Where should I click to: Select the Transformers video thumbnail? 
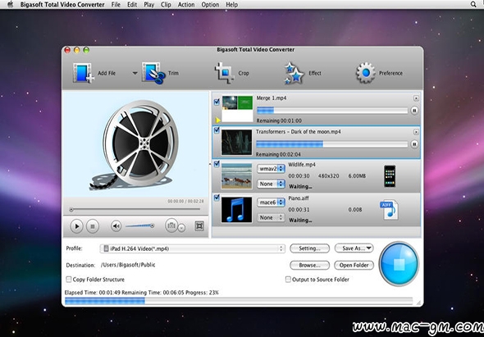[236, 143]
